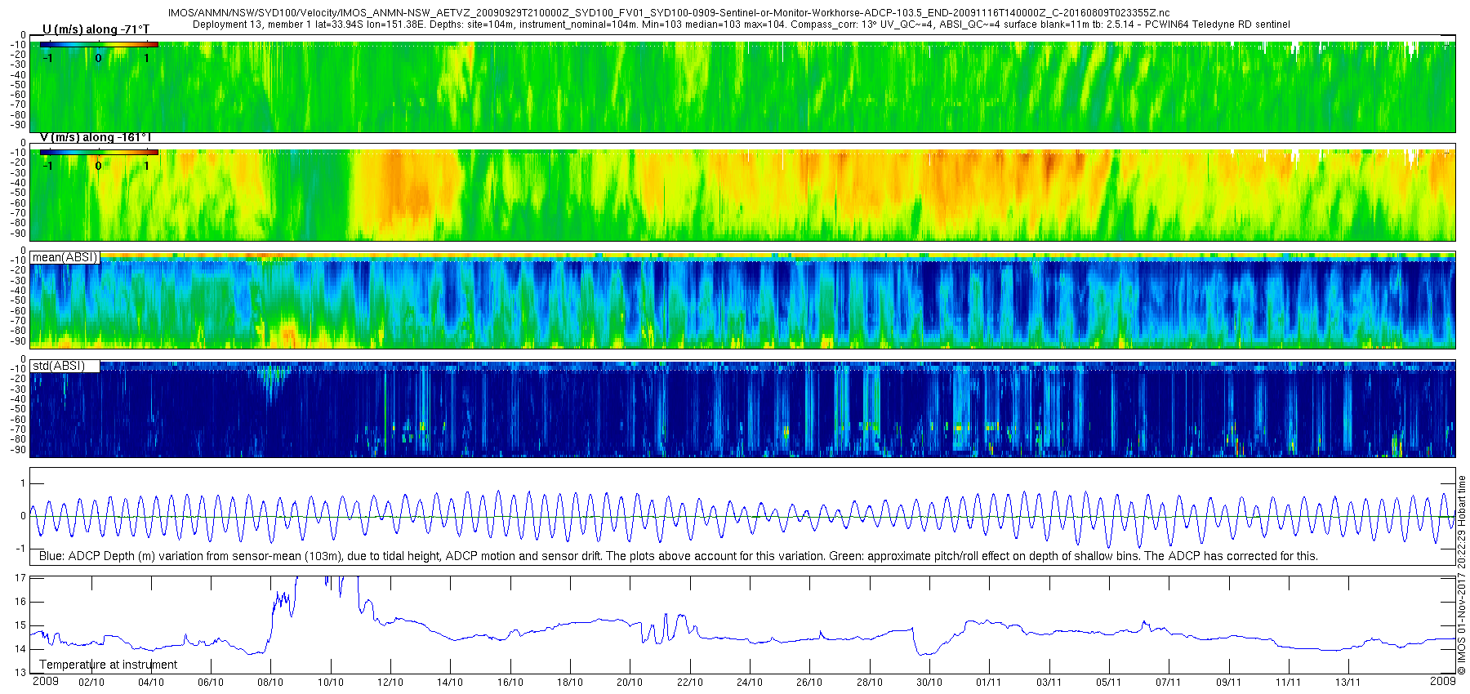Select the 'Deployment 13, member 1' info line
Screen dimensions: 1470x694
(742, 24)
